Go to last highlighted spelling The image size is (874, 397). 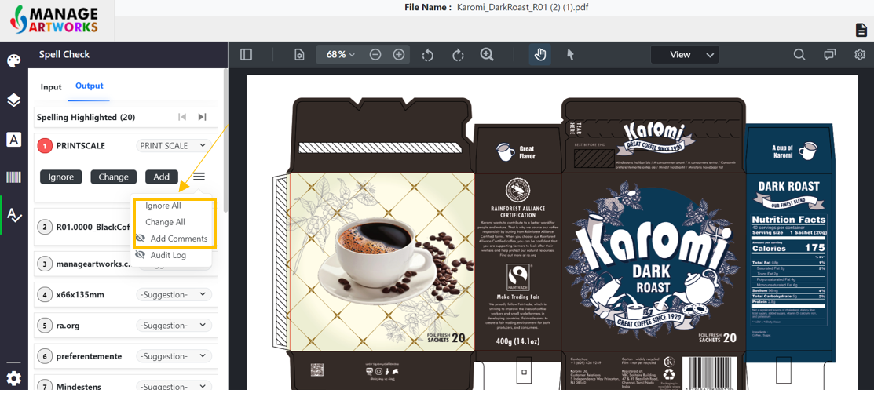pyautogui.click(x=203, y=117)
